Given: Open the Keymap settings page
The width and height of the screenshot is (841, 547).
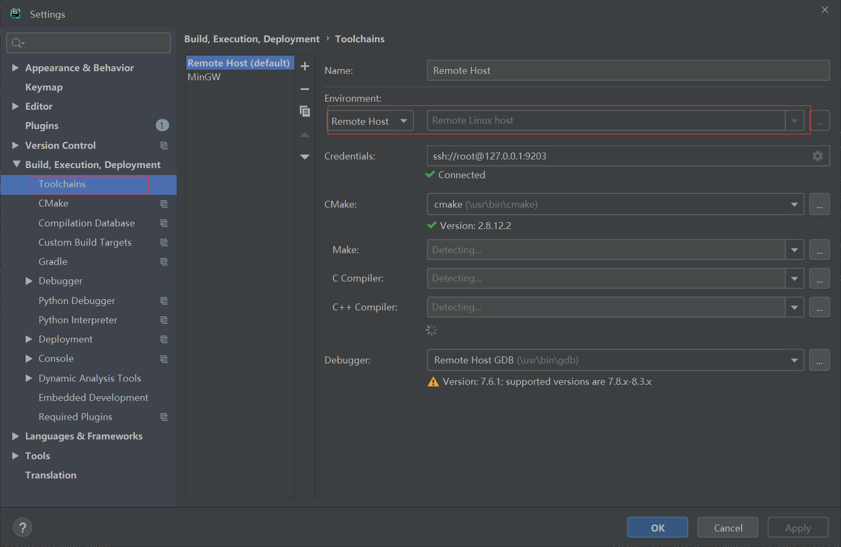Looking at the screenshot, I should click(44, 87).
